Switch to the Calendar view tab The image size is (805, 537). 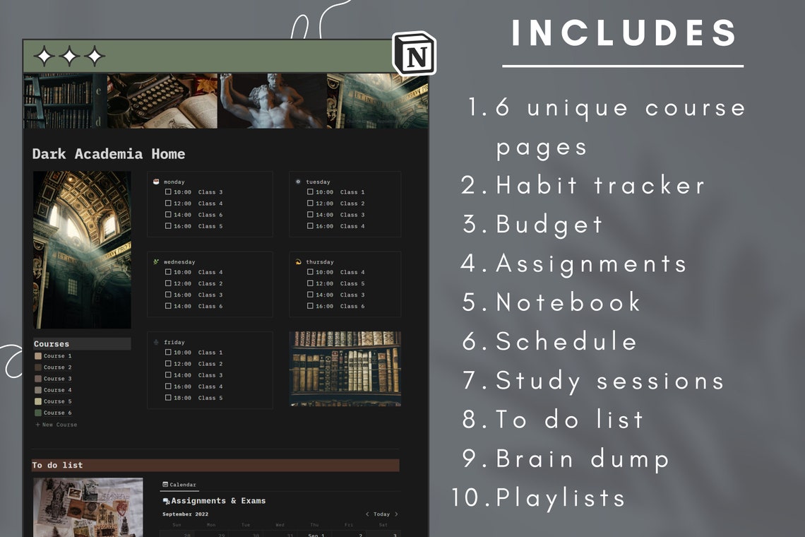[179, 485]
